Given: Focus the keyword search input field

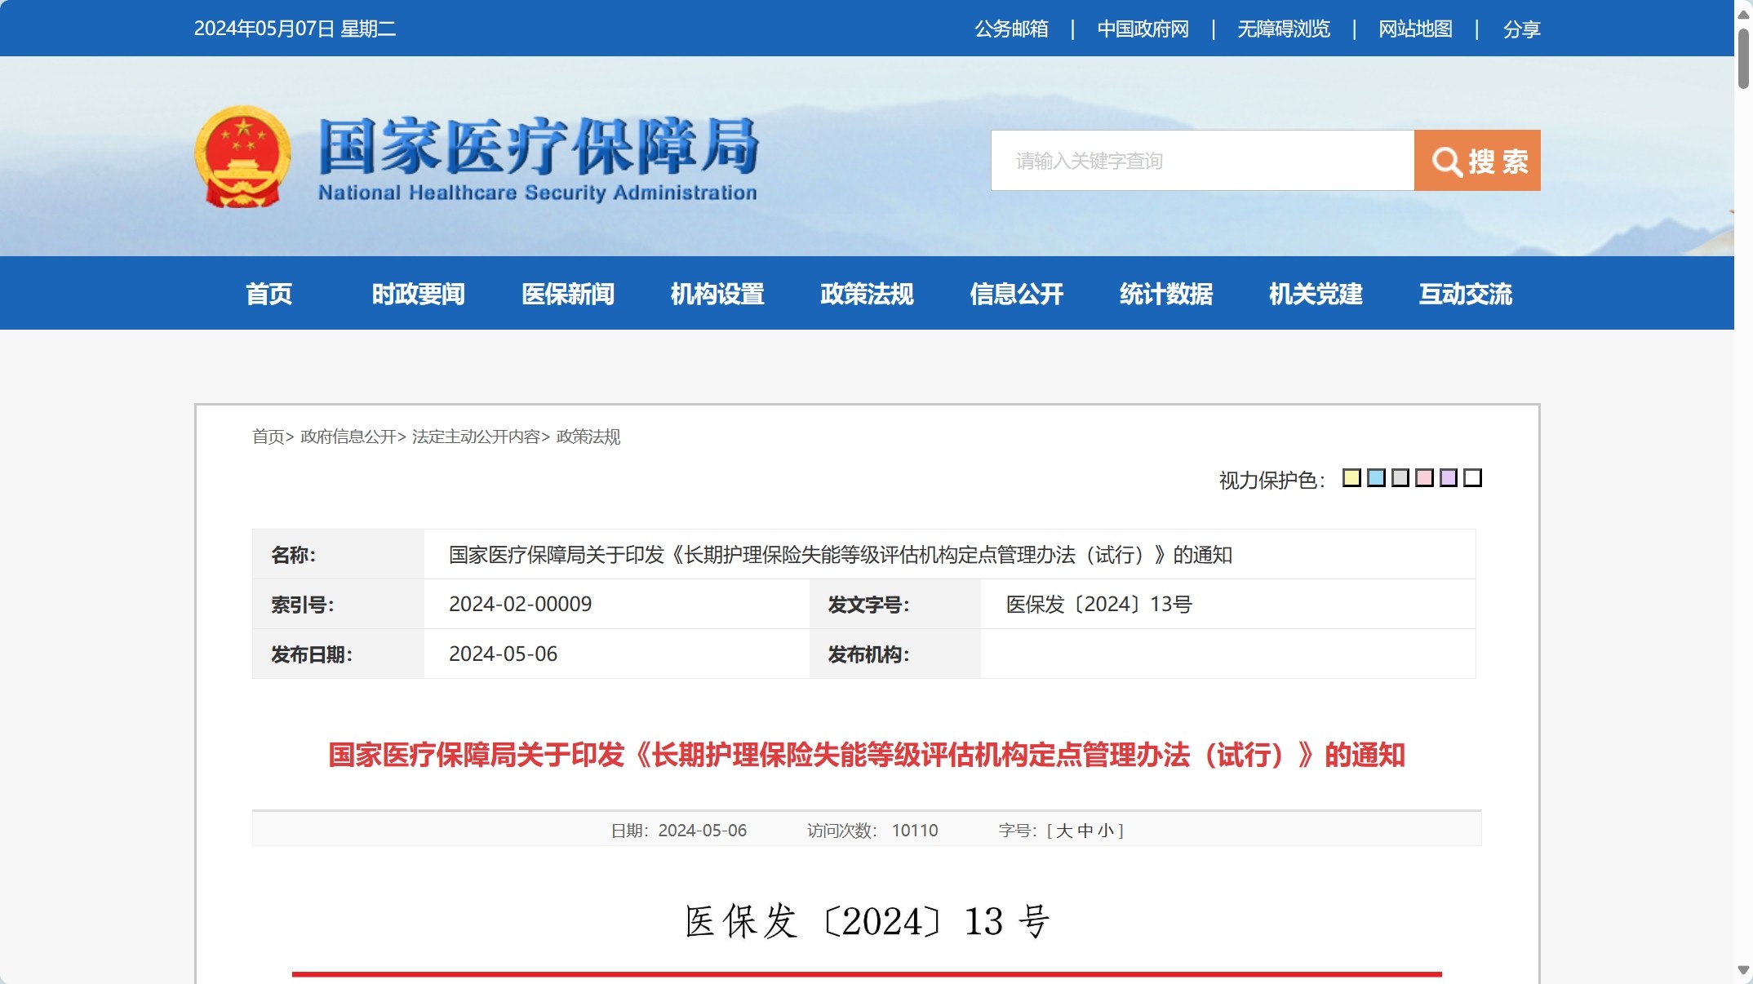Looking at the screenshot, I should (1201, 161).
